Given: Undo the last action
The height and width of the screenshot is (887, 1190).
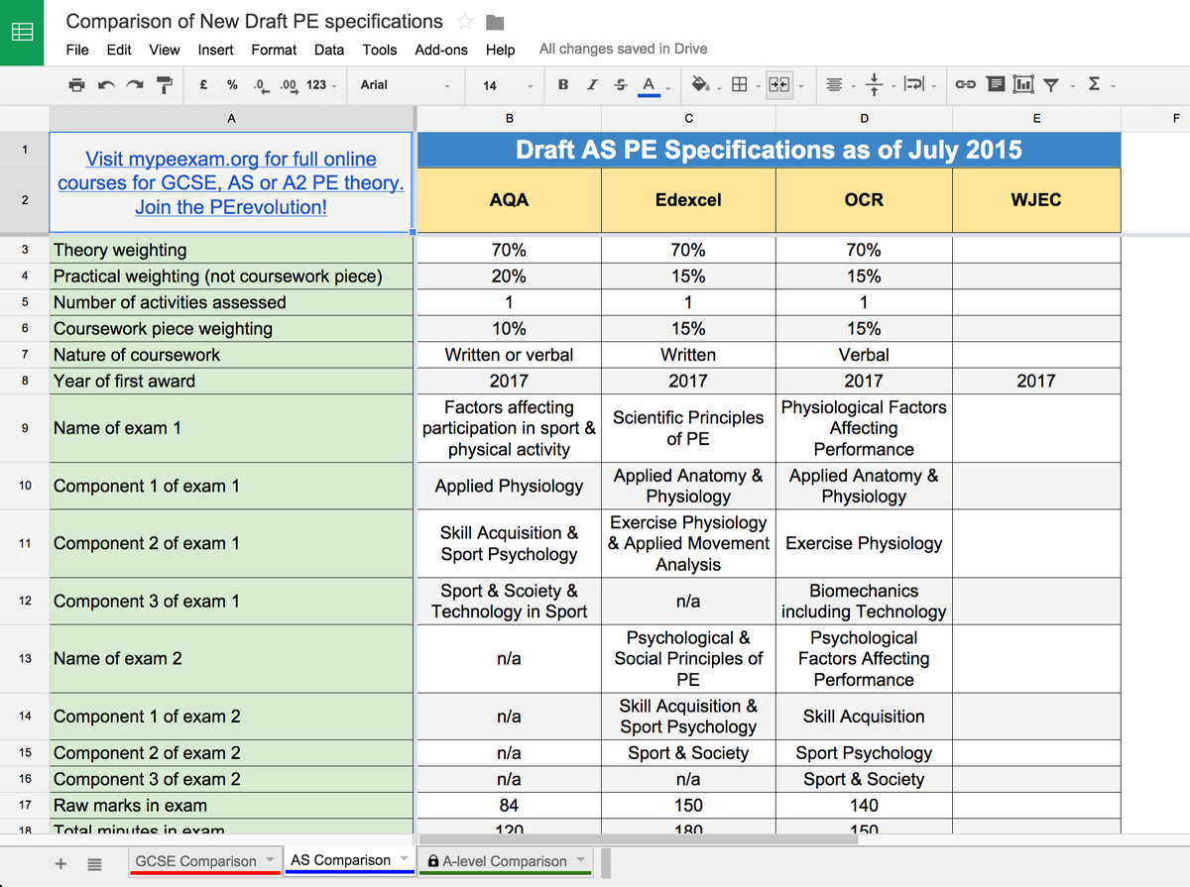Looking at the screenshot, I should pyautogui.click(x=106, y=85).
